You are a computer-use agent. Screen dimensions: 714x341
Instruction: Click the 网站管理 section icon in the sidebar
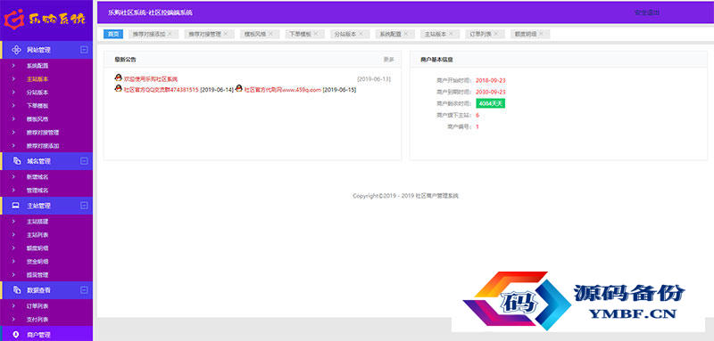16,50
